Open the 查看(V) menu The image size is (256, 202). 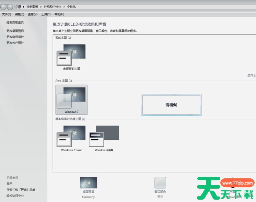33,14
